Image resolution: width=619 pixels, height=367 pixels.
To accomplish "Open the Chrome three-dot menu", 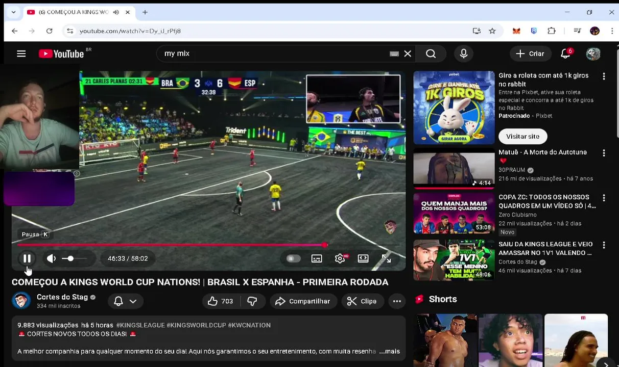I will pos(612,31).
